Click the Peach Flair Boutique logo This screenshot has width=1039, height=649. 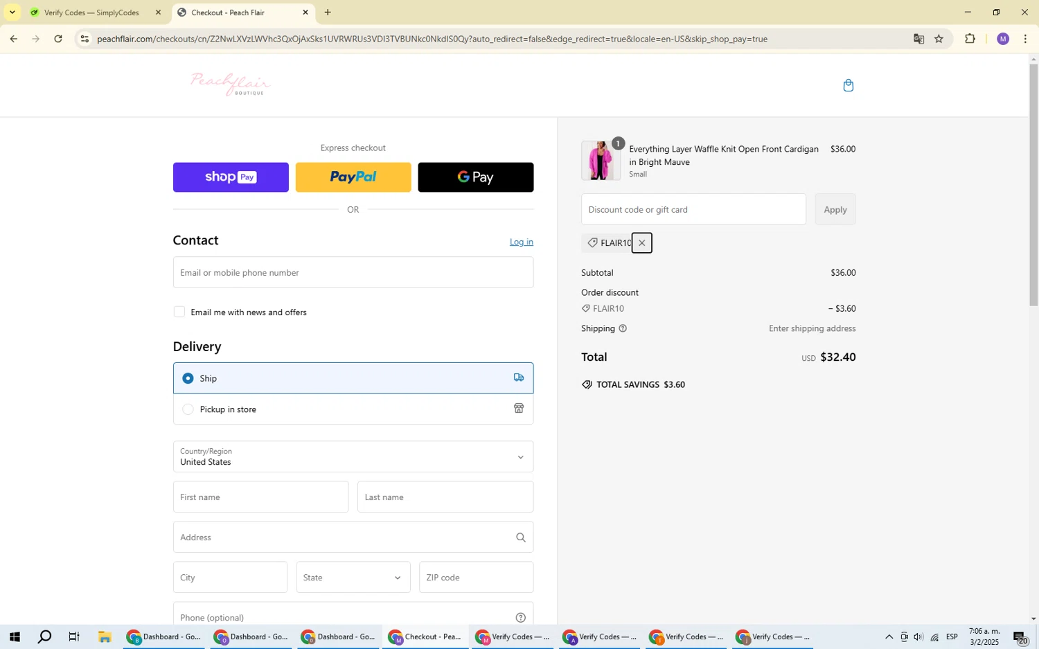[x=231, y=85]
